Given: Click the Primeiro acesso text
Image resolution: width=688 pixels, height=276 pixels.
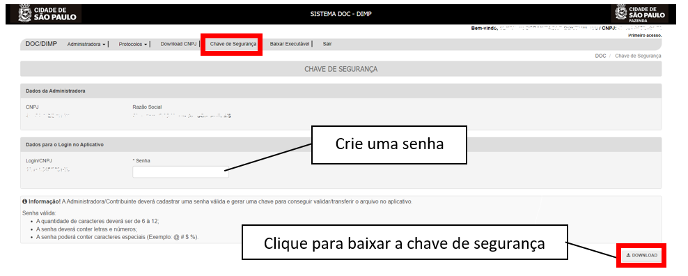Looking at the screenshot, I should point(645,35).
